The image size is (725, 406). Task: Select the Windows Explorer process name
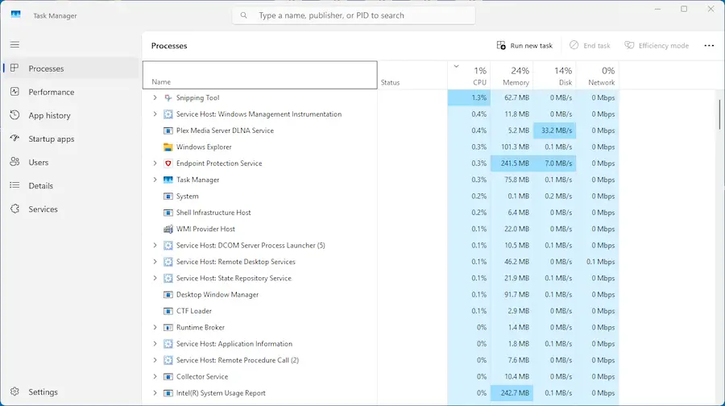pyautogui.click(x=204, y=147)
